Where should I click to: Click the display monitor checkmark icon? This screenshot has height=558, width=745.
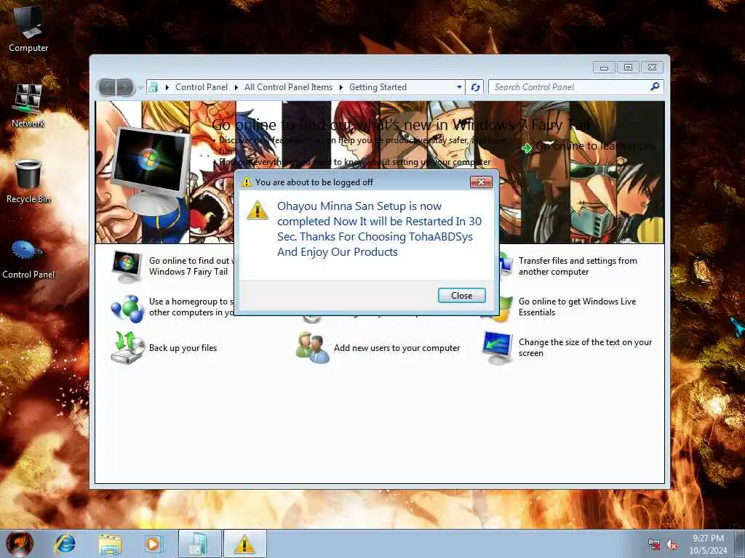tap(498, 348)
